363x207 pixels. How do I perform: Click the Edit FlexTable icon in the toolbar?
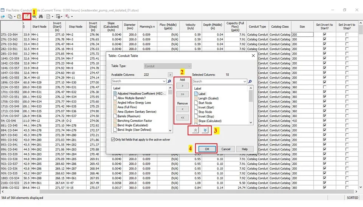tap(27, 17)
